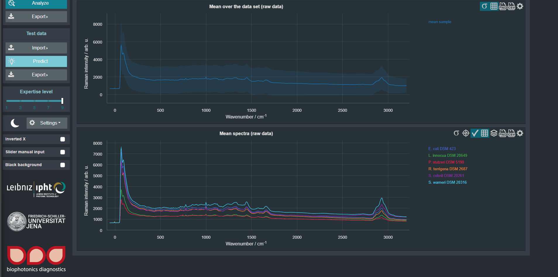Toggle sigma icon on the top chart

point(485,6)
